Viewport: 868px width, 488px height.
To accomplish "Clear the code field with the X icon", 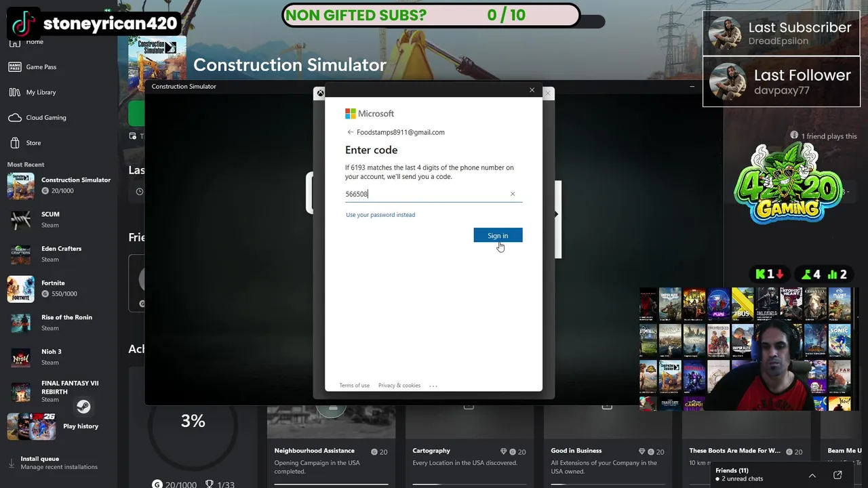I will (x=513, y=194).
